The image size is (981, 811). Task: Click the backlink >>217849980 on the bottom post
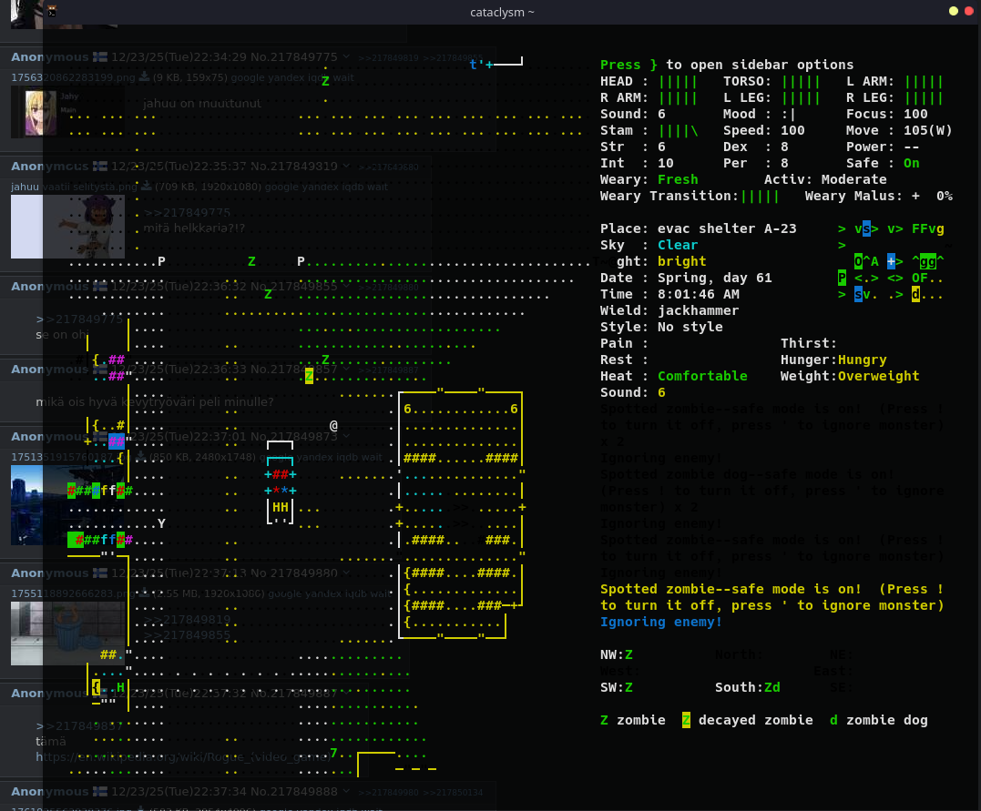(x=389, y=792)
